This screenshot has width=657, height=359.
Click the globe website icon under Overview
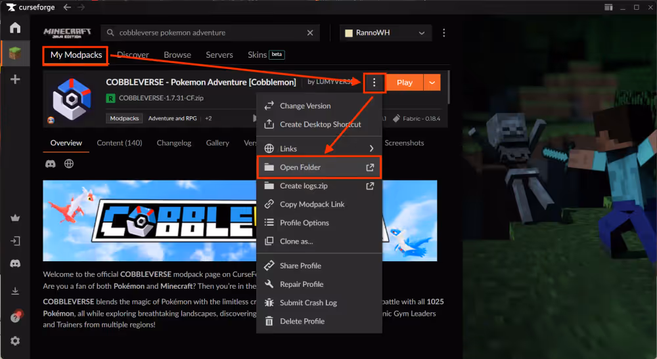pyautogui.click(x=69, y=163)
